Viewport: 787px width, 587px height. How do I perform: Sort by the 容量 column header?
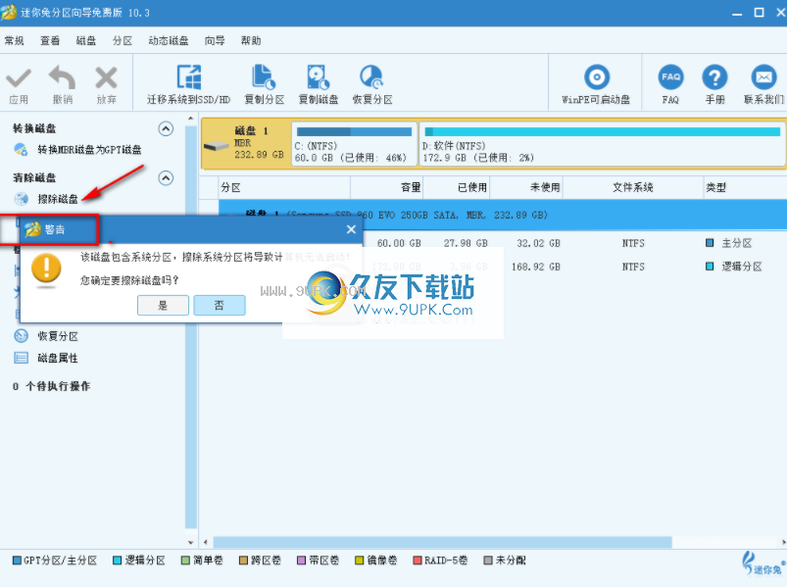(x=386, y=187)
